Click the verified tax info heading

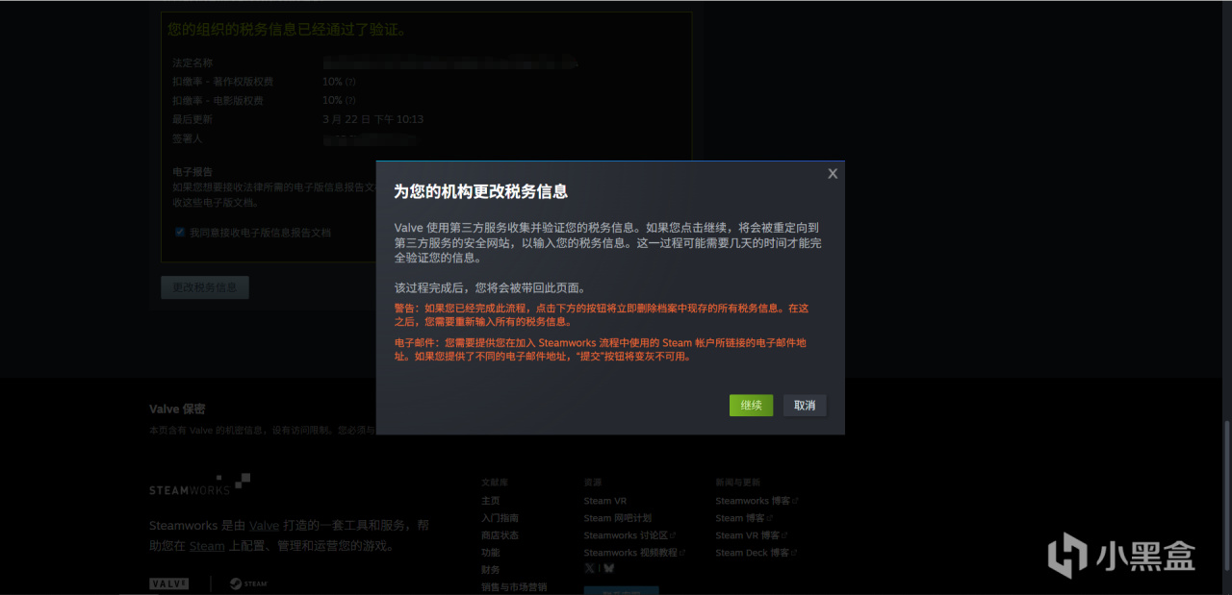click(287, 30)
